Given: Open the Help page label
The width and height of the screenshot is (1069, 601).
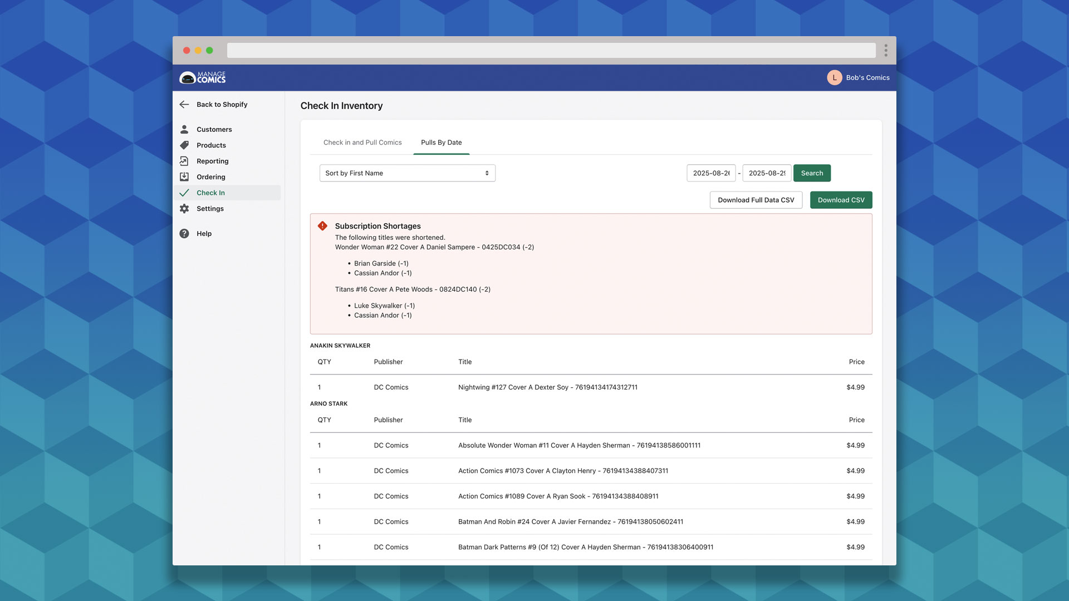Looking at the screenshot, I should (204, 234).
